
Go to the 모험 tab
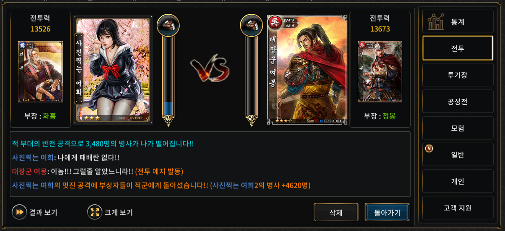click(458, 128)
